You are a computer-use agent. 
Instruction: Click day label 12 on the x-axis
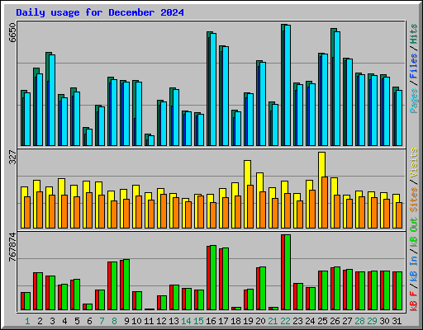click(161, 321)
